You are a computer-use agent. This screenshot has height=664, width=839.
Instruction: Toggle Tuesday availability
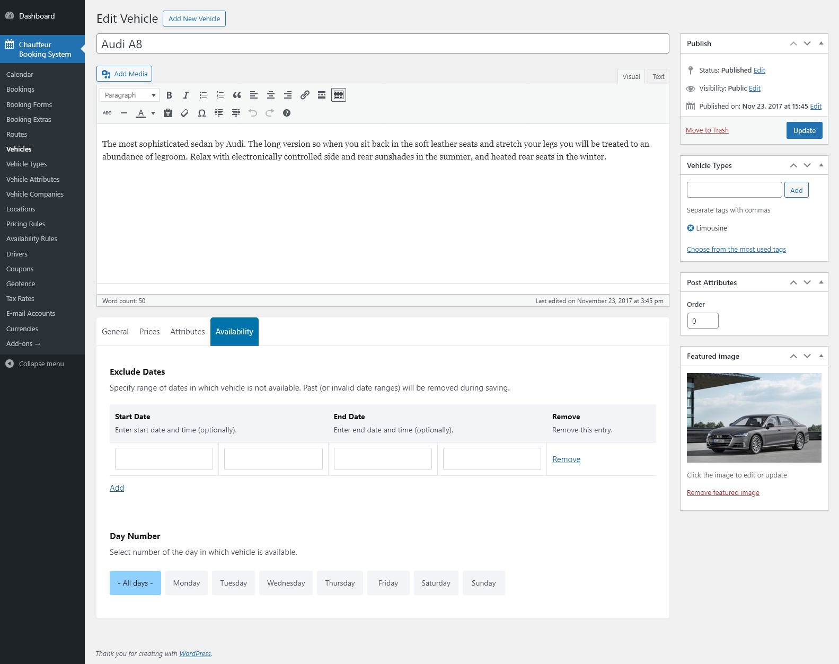click(x=234, y=583)
